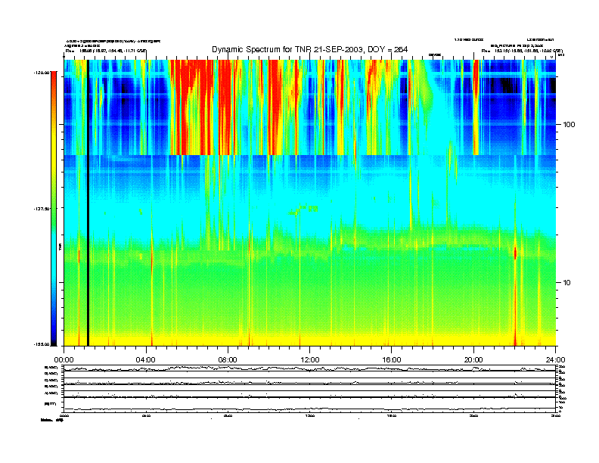This screenshot has width=599, height=463.
Task: Click the "08:00" time axis label
Action: pyautogui.click(x=228, y=360)
